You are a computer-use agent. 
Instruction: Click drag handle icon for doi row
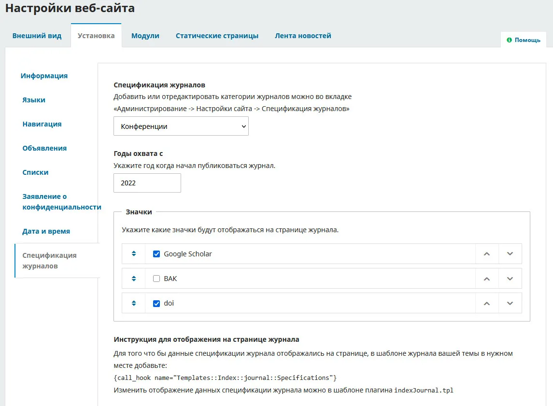pyautogui.click(x=134, y=303)
